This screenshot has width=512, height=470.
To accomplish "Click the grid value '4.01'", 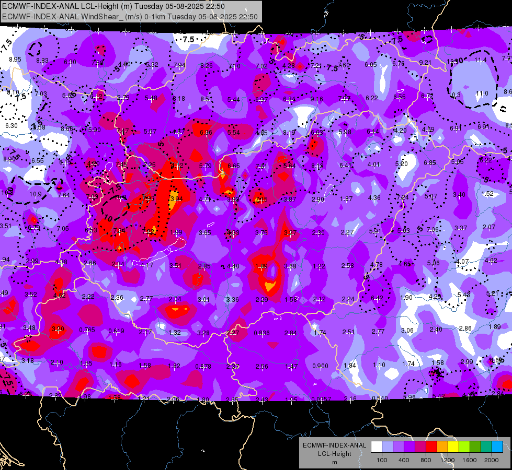I will (x=373, y=164).
